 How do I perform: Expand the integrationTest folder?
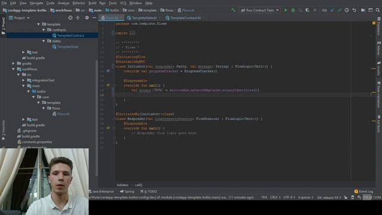click(x=23, y=80)
